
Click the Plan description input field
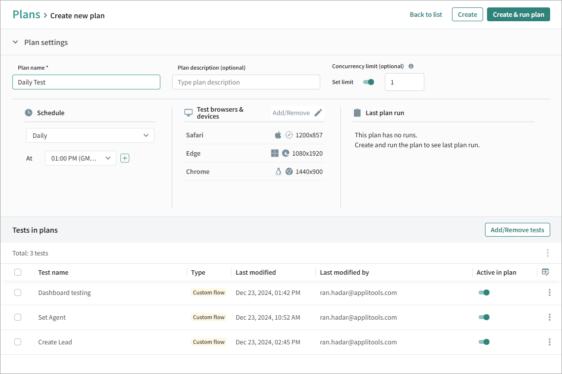pos(246,82)
